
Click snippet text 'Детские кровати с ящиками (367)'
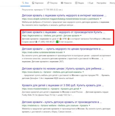48,61
